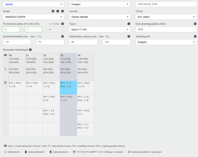
Task: Click the ÖH=28% SFH=33% cell
Action: [51, 74]
